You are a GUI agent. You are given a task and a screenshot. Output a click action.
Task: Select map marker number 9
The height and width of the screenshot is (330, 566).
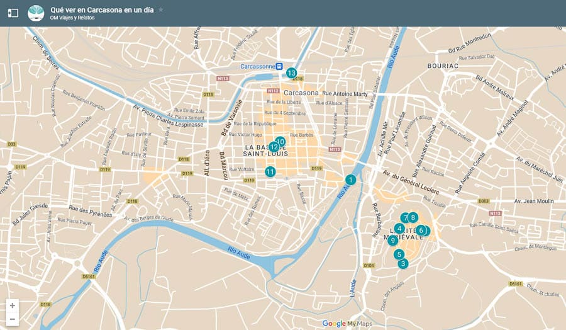coord(392,240)
